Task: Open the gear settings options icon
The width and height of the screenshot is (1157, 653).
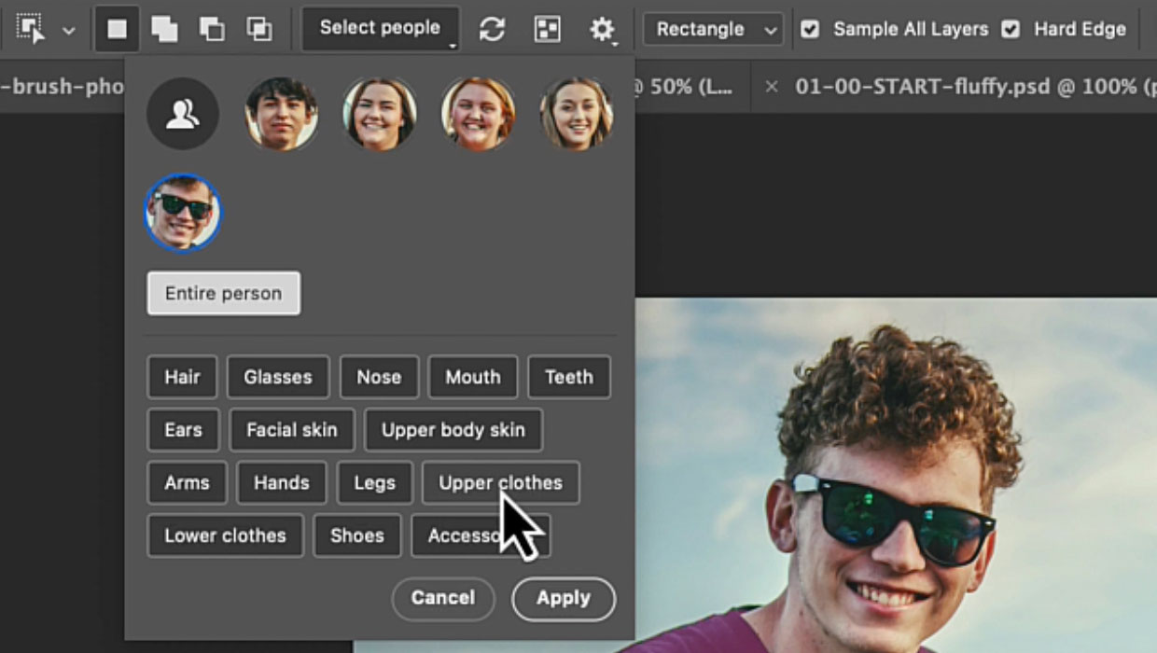Action: 602,29
